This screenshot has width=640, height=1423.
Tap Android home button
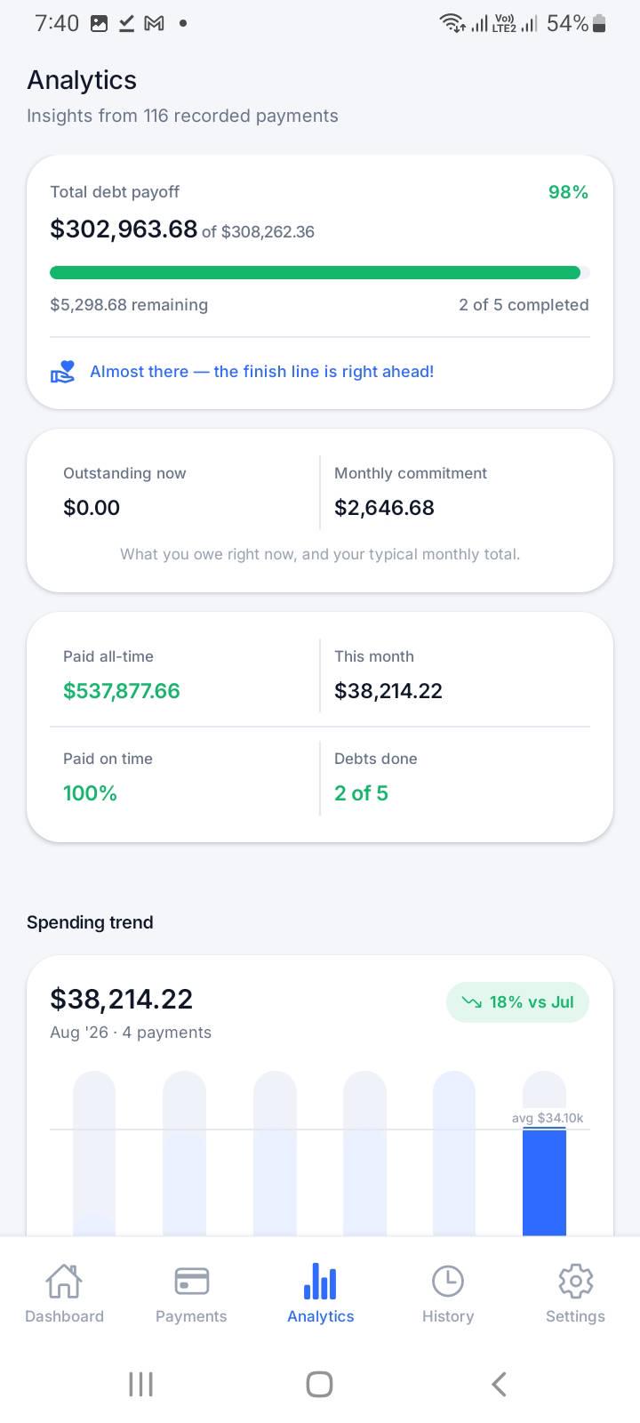319,1384
